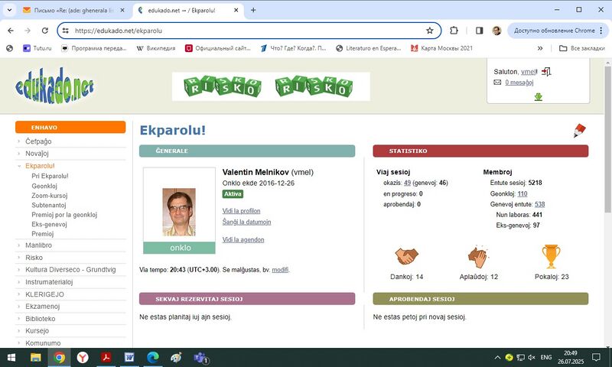Toggle Chrome side panel icon
The image size is (612, 367).
click(x=480, y=31)
